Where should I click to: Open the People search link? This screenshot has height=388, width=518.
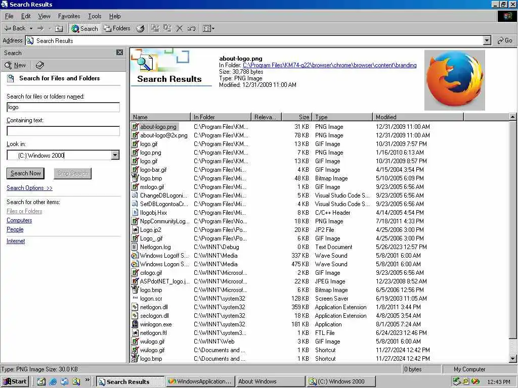click(15, 229)
